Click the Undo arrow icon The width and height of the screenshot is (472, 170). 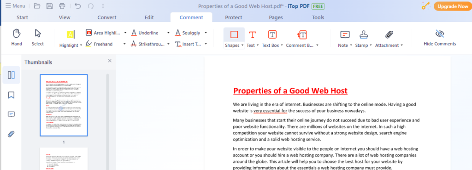click(78, 6)
